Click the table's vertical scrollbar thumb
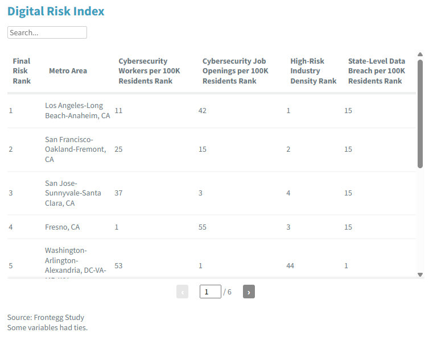 [420, 114]
